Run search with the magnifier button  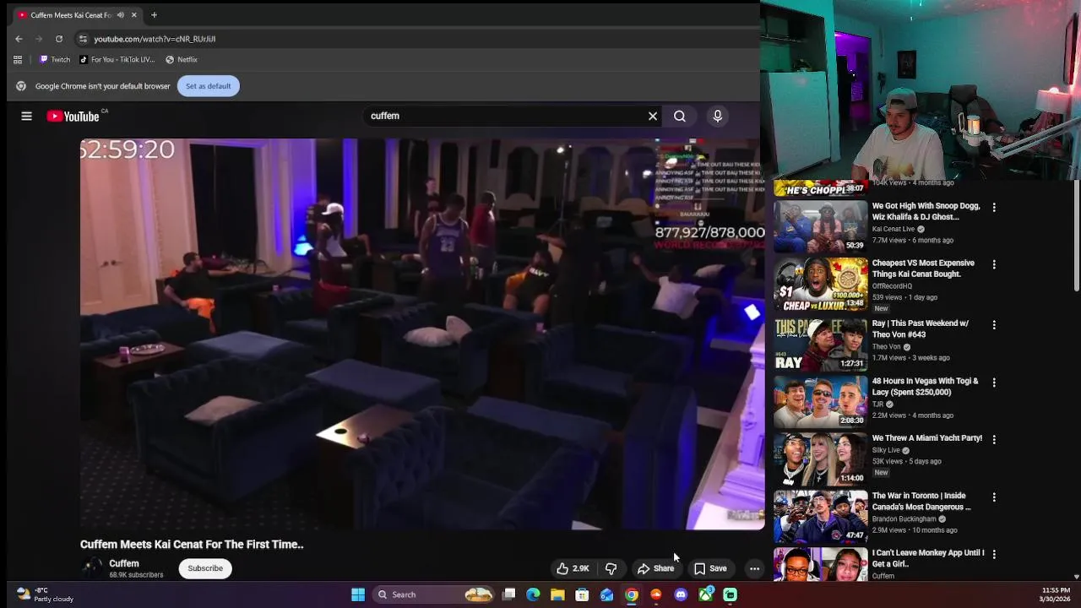680,117
